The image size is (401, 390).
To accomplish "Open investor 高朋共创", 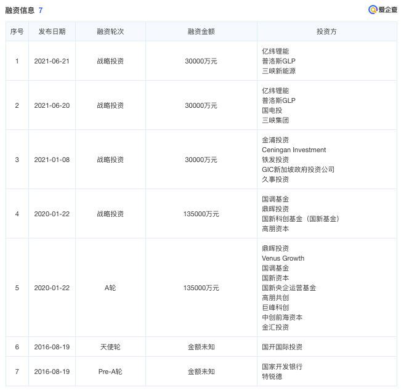I will (x=275, y=298).
